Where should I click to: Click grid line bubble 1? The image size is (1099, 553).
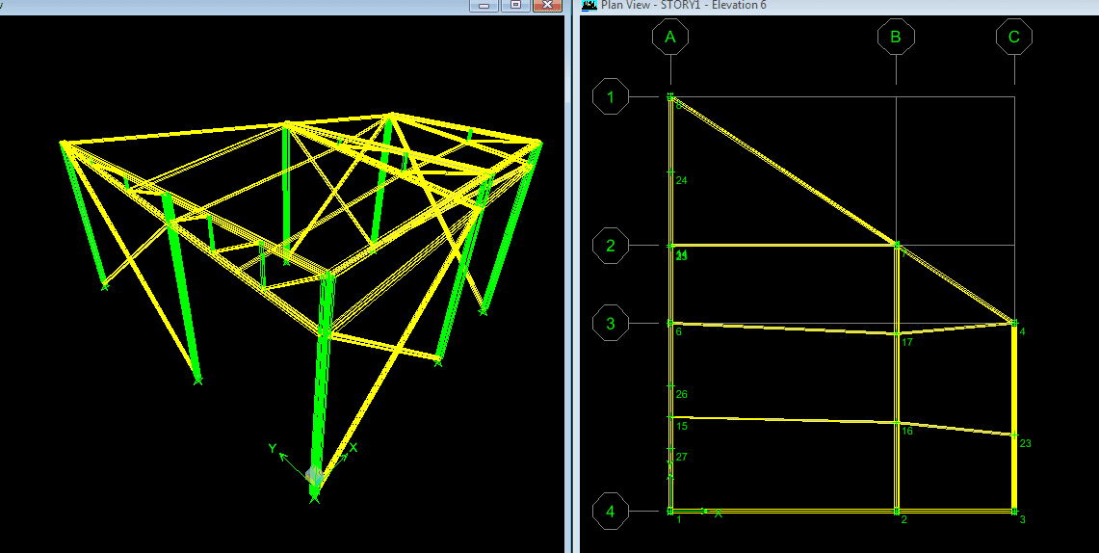coord(611,96)
